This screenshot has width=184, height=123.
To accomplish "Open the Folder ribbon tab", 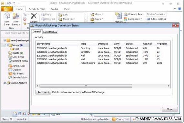I will pyautogui.click(x=54, y=9).
